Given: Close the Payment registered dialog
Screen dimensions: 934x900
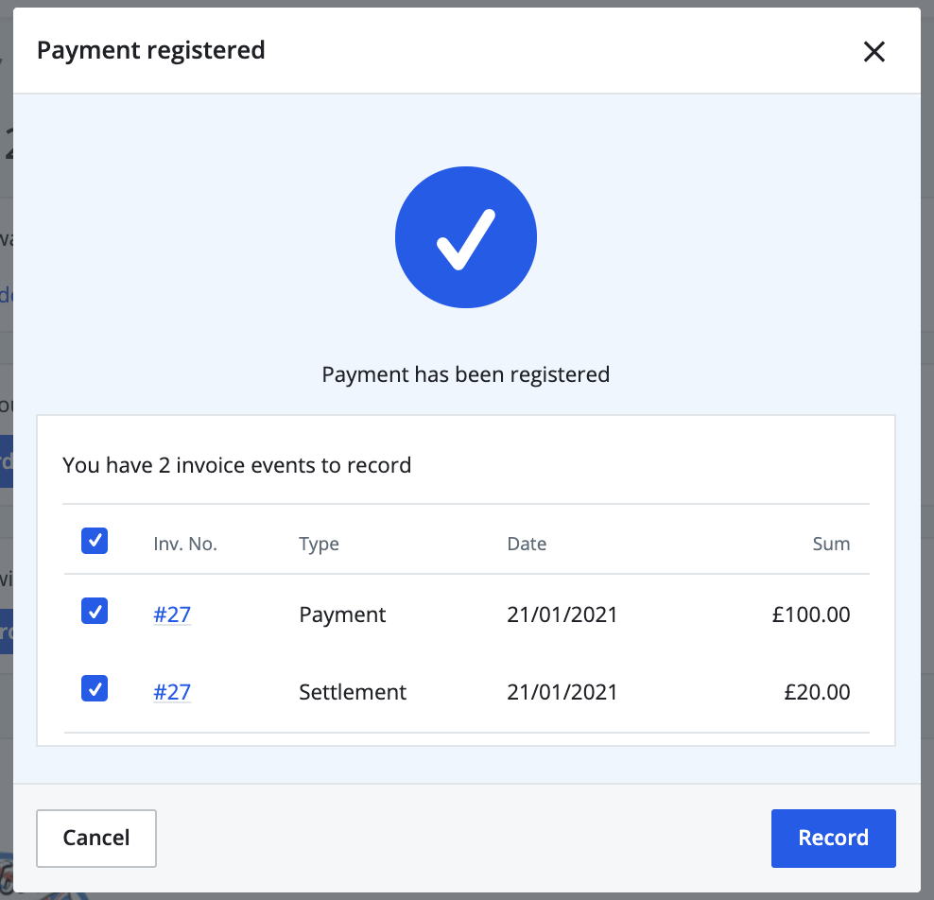Looking at the screenshot, I should [x=873, y=52].
